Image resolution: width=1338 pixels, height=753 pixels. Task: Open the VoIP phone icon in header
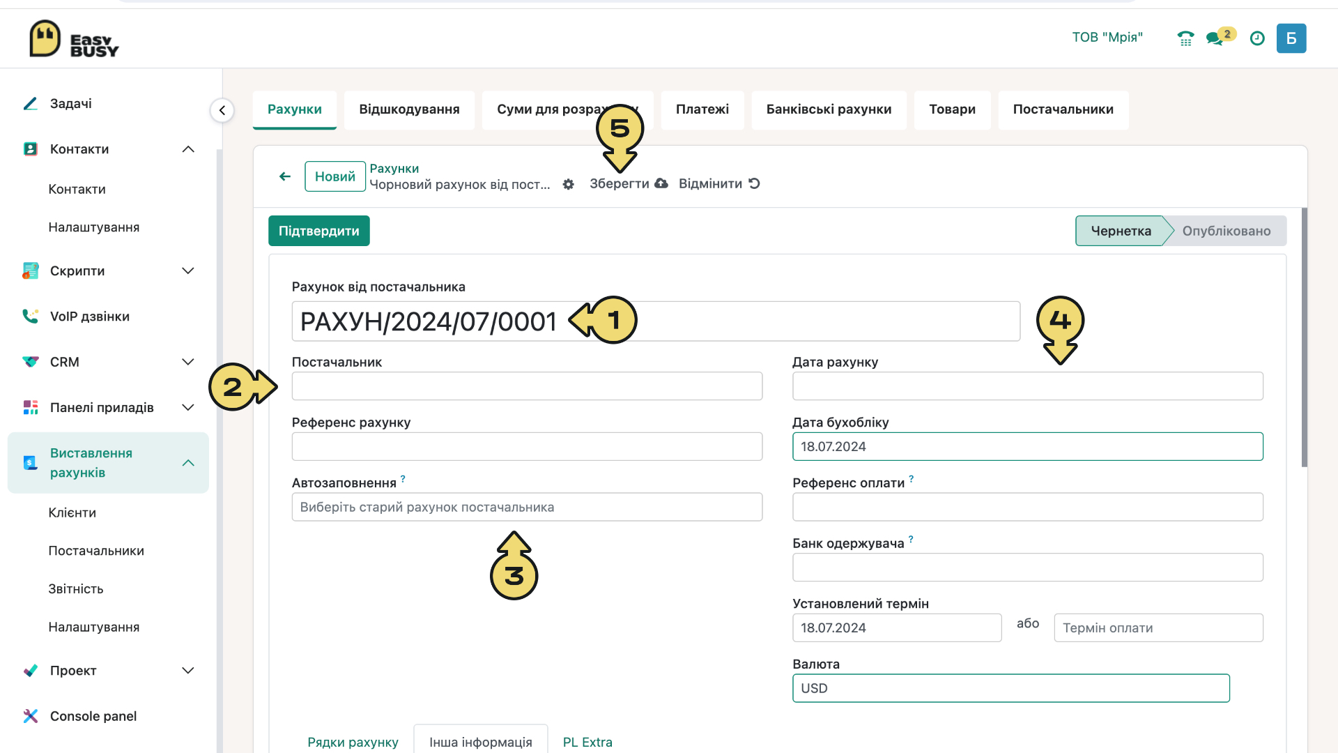(1185, 38)
